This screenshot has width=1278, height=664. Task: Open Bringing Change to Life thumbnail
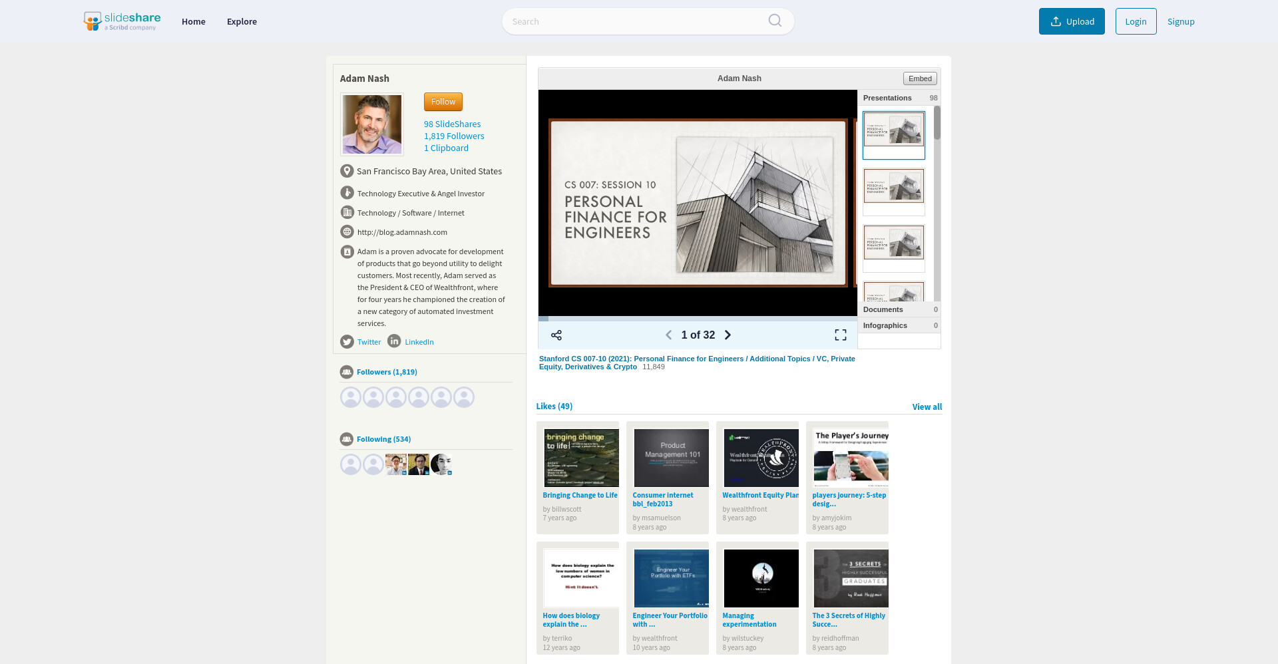(581, 458)
